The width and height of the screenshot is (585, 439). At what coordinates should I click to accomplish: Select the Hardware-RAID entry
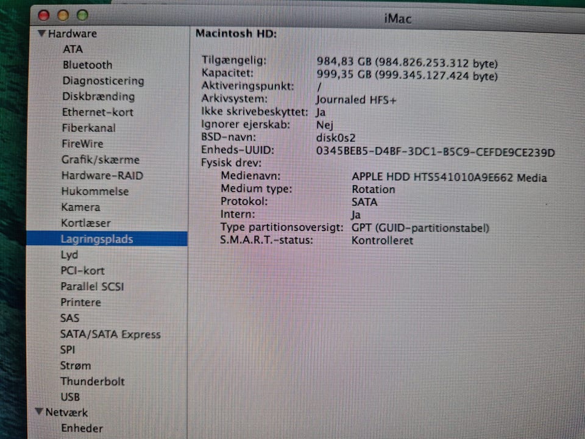102,176
